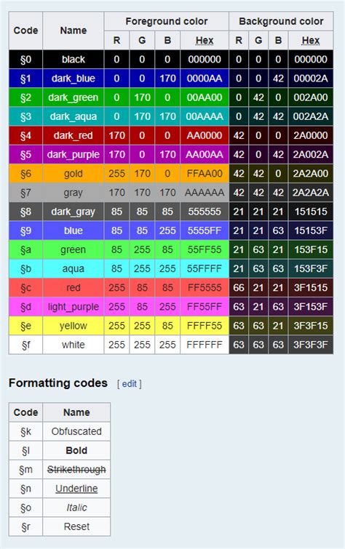Select hex value 00AAAA

pos(205,116)
